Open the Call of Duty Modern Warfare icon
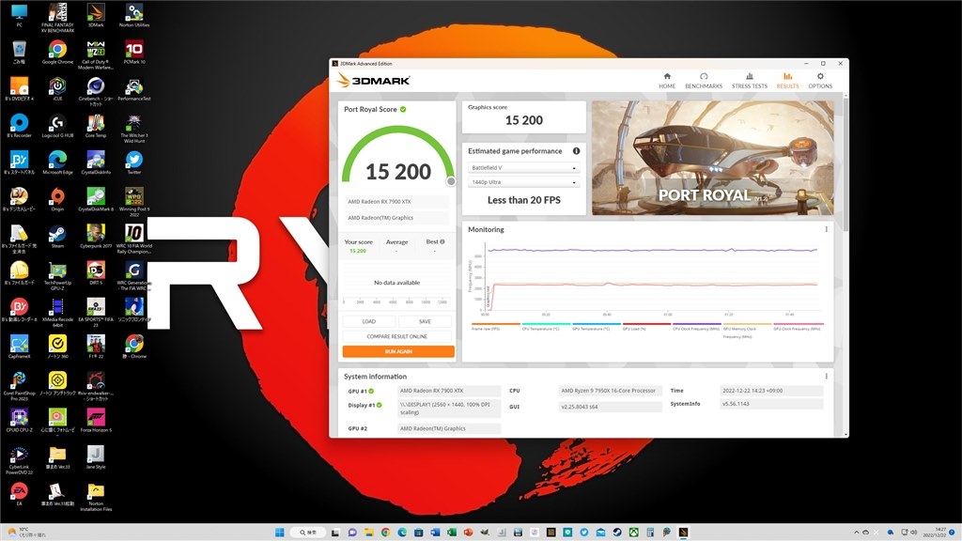The width and height of the screenshot is (962, 541). click(96, 55)
